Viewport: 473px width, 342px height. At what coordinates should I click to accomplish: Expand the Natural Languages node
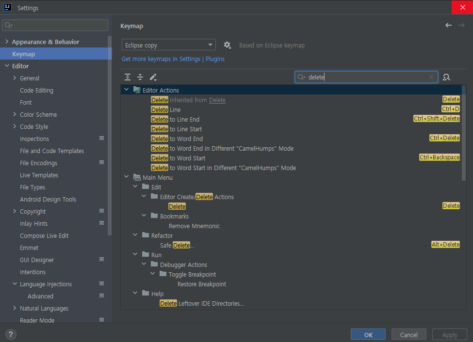[x=15, y=308]
